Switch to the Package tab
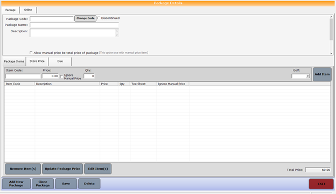This screenshot has height=194, width=336. [x=11, y=10]
